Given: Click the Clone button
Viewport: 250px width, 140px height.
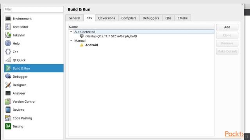Looking at the screenshot, I should click(x=227, y=35).
